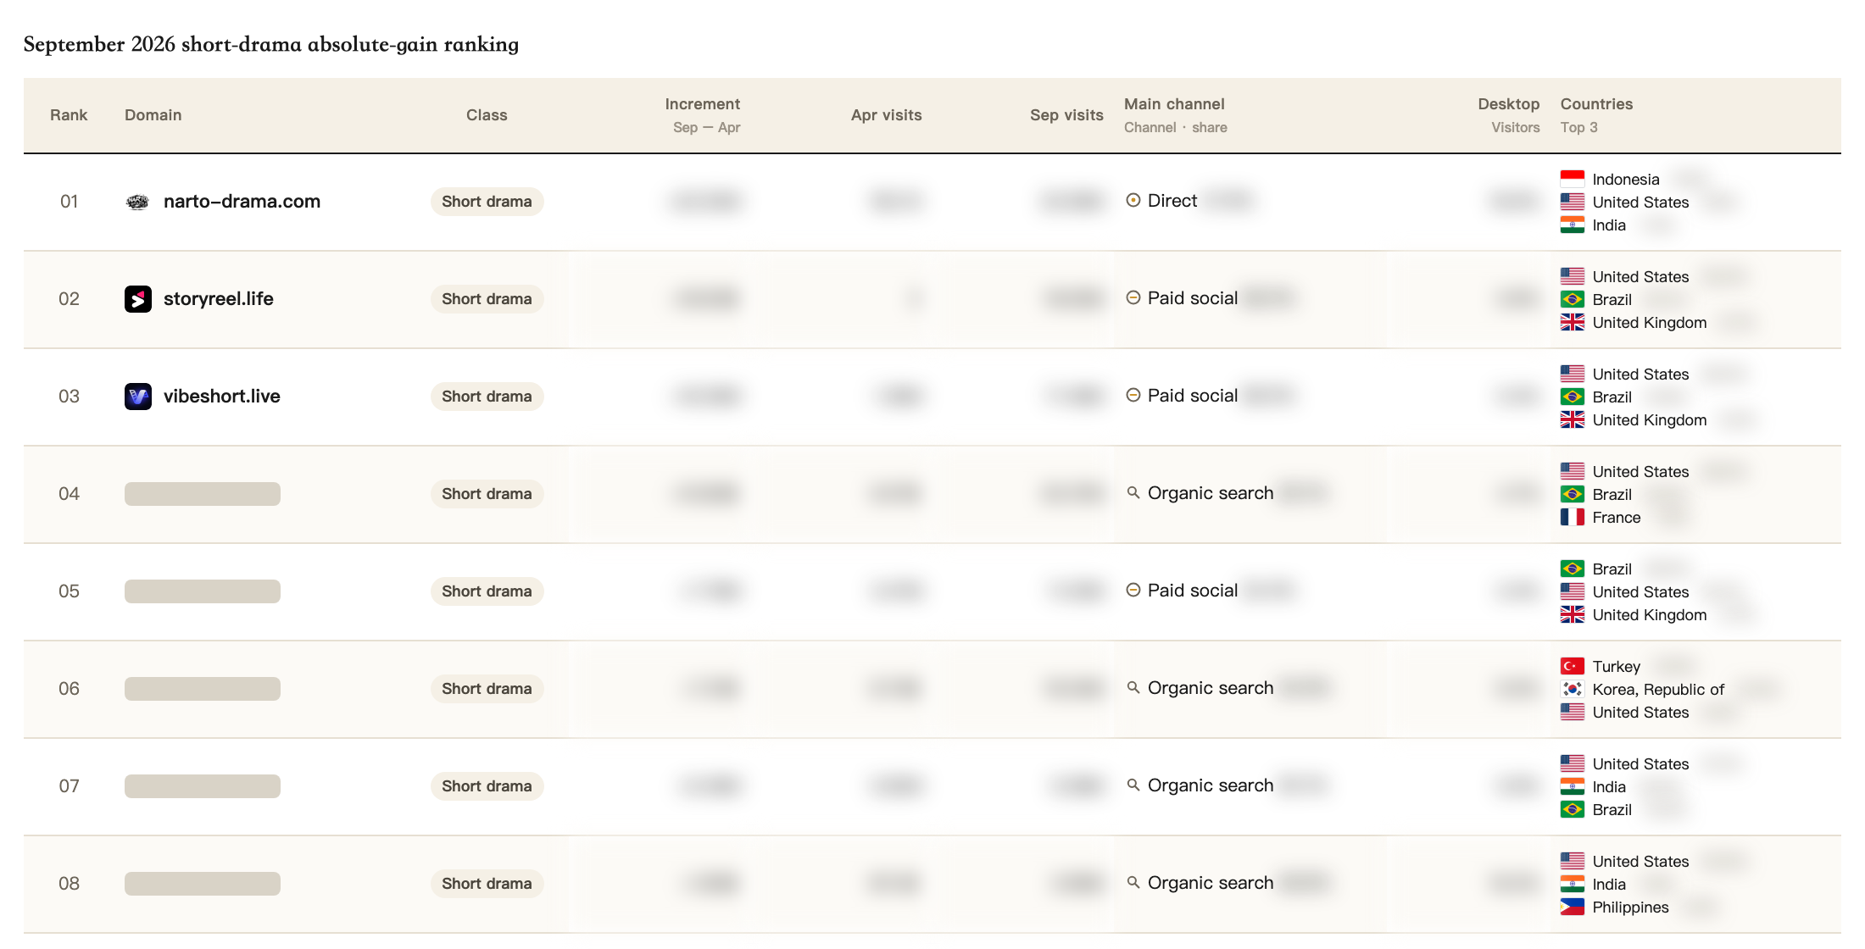Open the vibeshort.live domain link

click(x=221, y=397)
